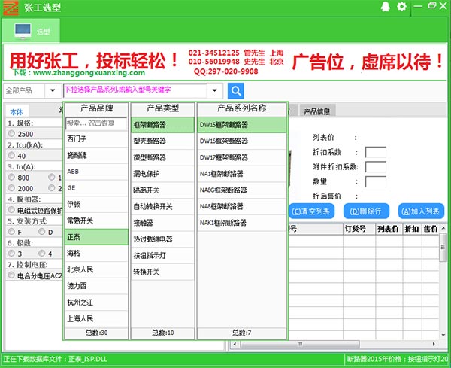This screenshot has height=368, width=451.
Task: Choose product type 按钮指示灯
Action: (163, 255)
